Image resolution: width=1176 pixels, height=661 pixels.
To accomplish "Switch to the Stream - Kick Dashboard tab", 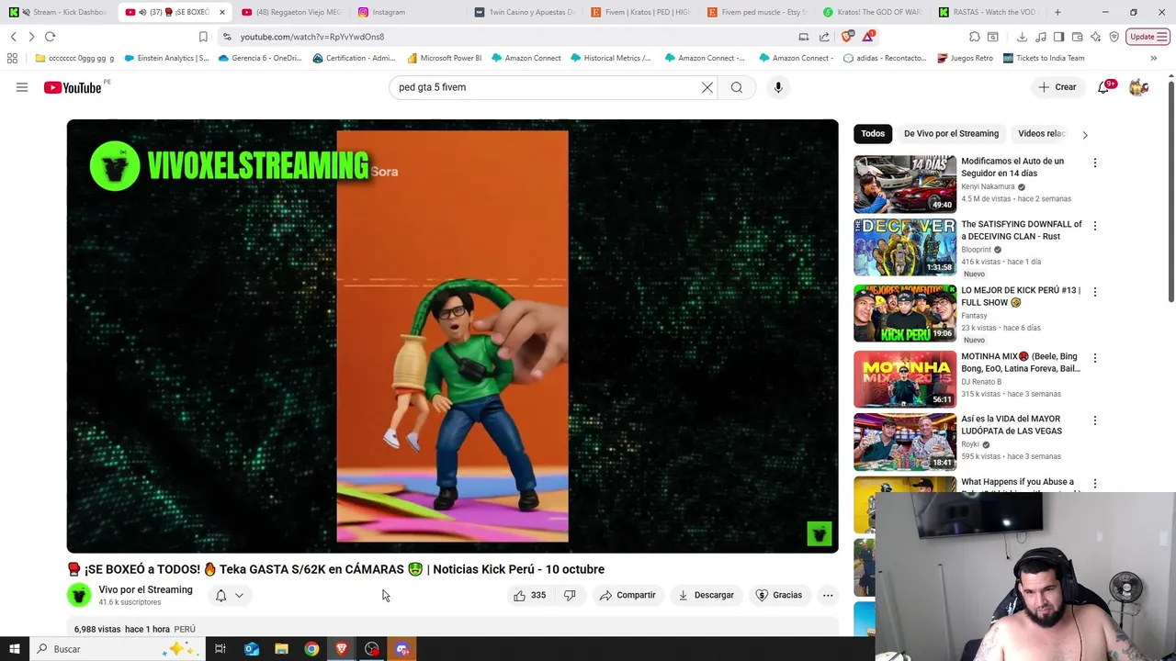I will [60, 12].
